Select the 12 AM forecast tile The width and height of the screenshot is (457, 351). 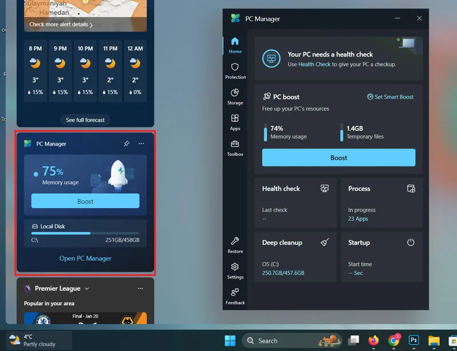135,71
